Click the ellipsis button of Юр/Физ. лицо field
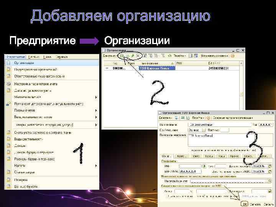The image size is (276, 207). [204, 130]
